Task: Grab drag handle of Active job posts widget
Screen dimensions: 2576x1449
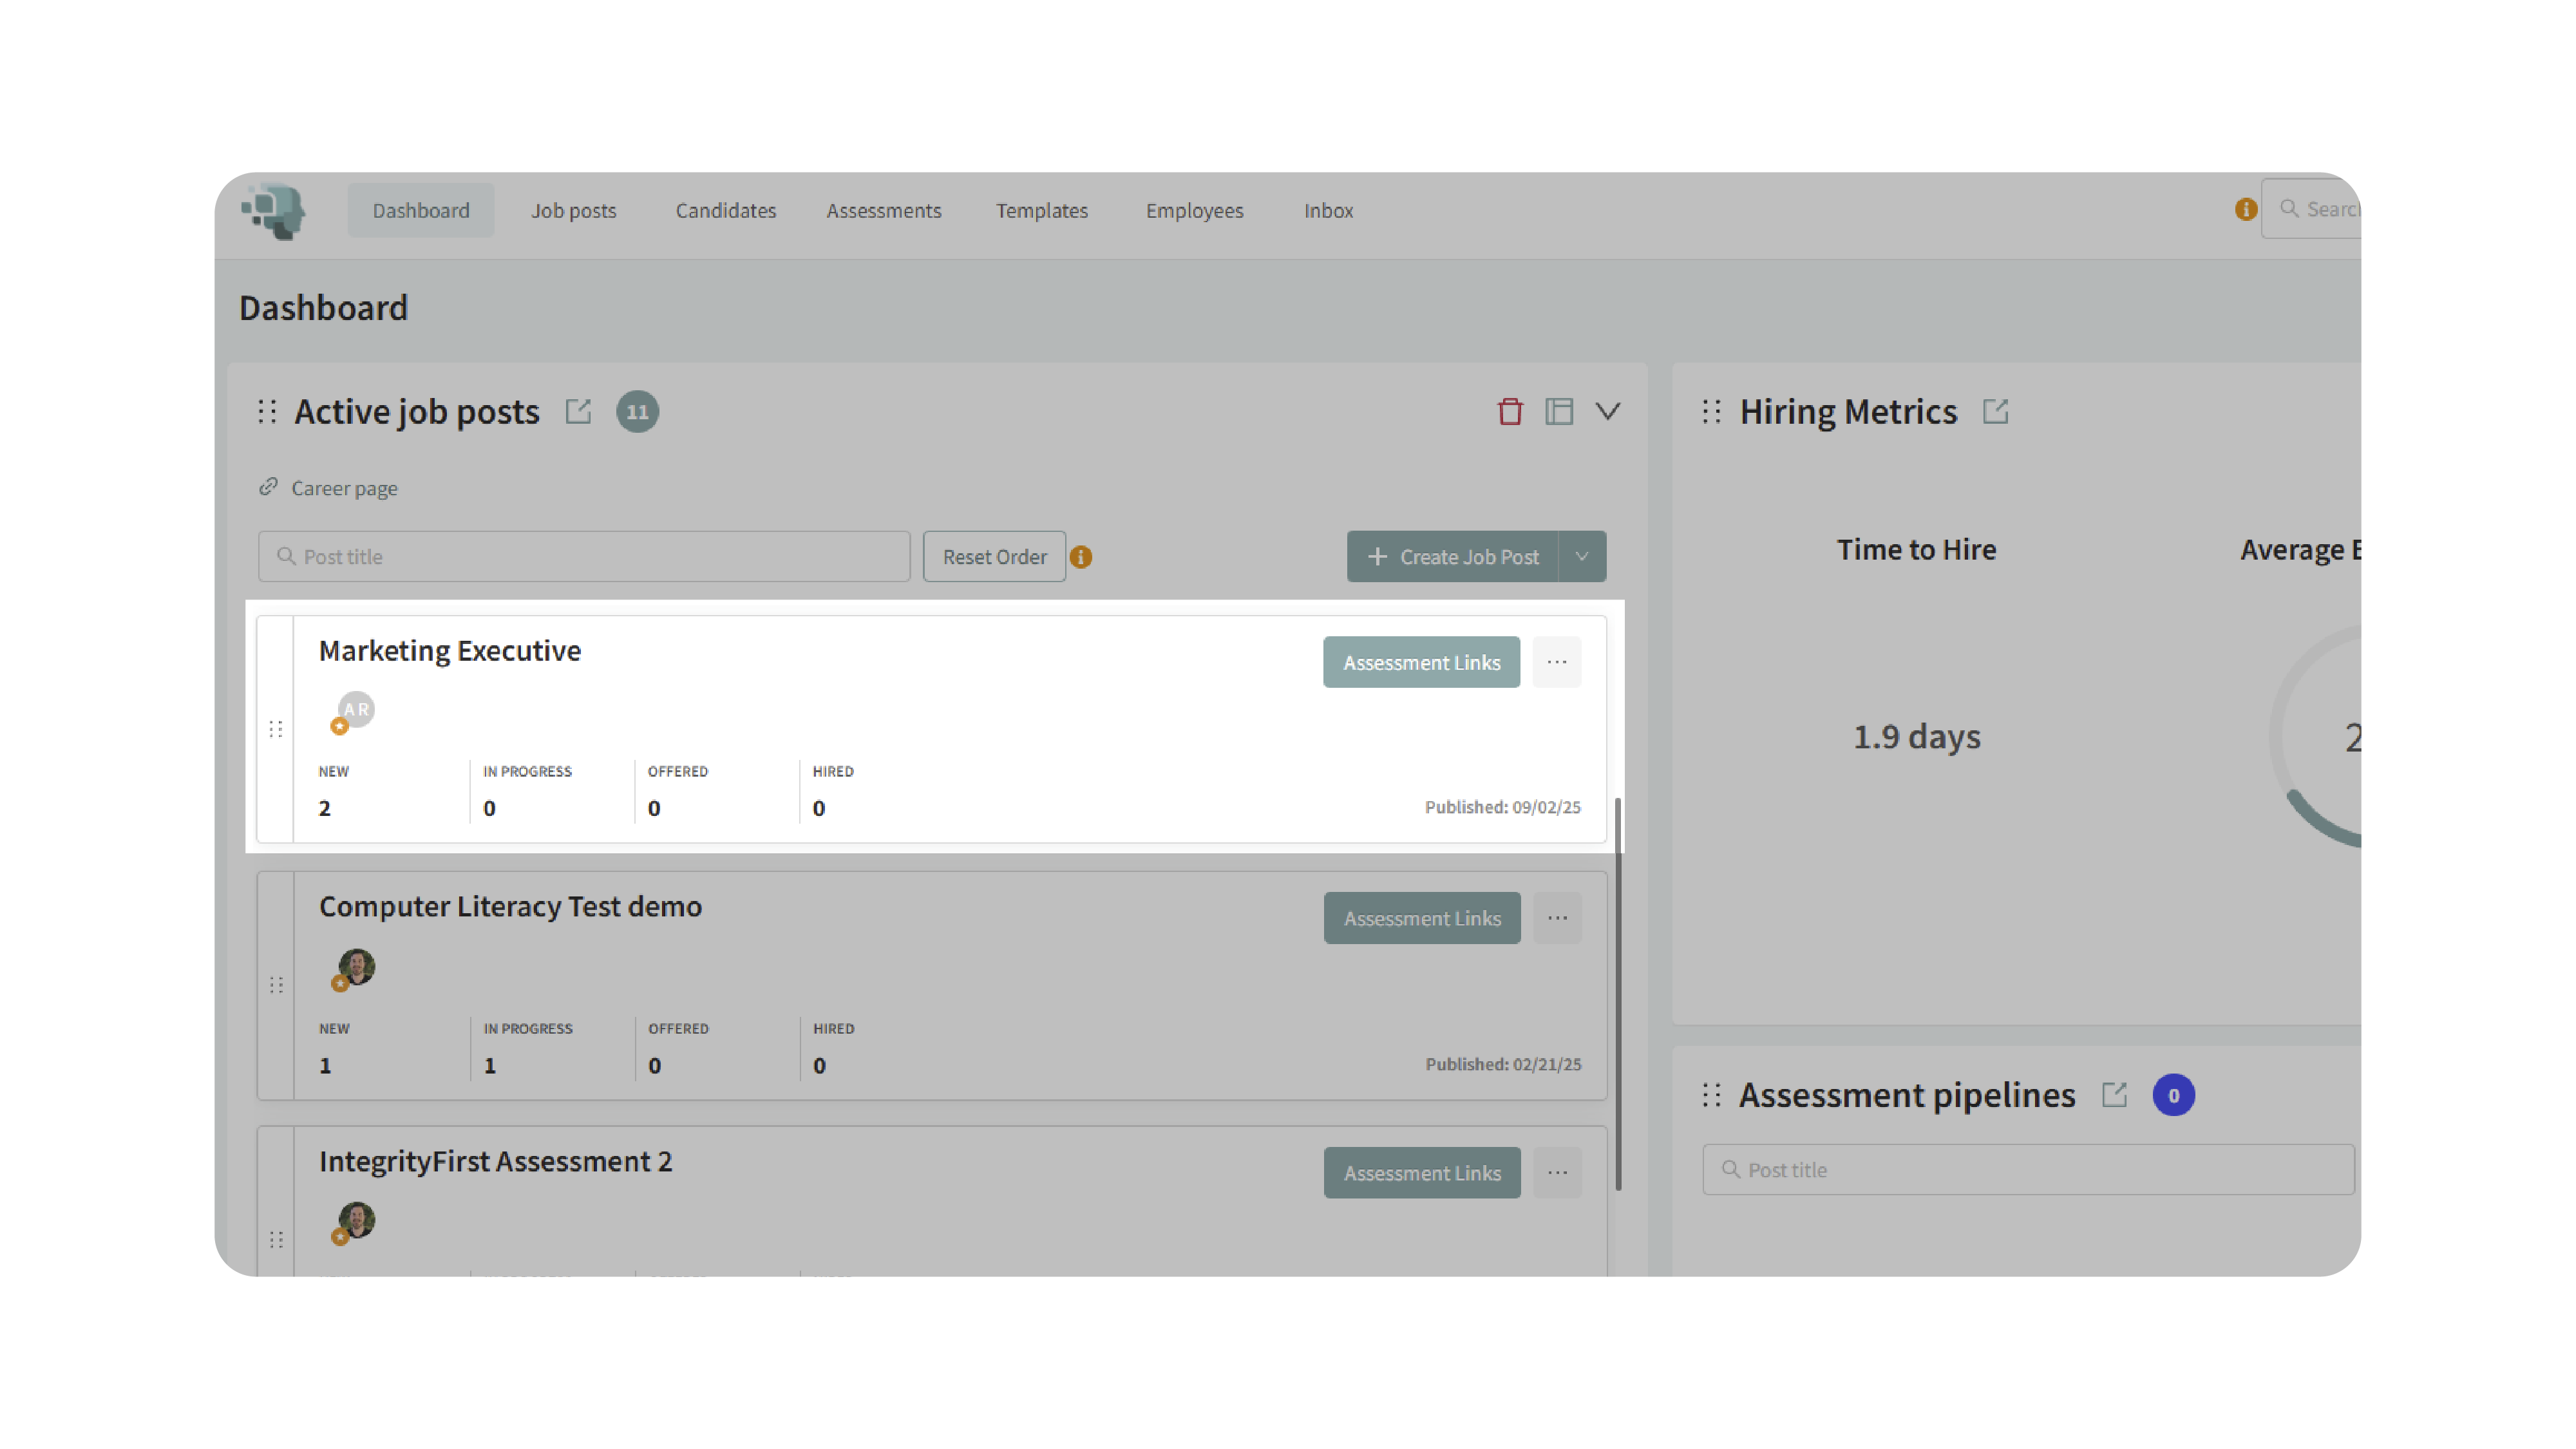Action: pos(267,411)
